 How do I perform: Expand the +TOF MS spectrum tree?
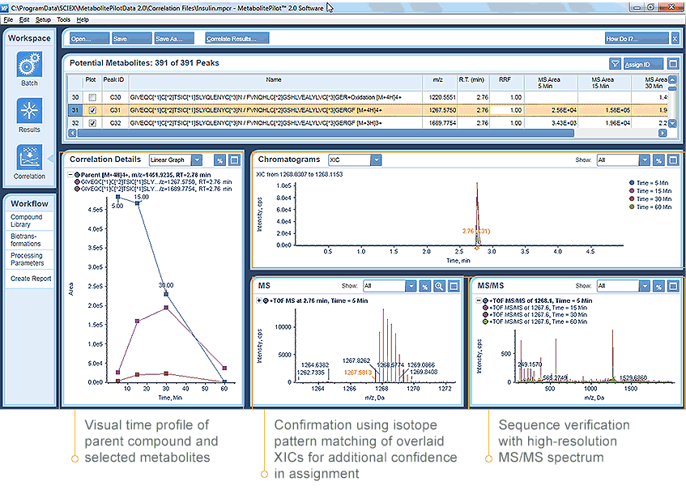pyautogui.click(x=260, y=300)
